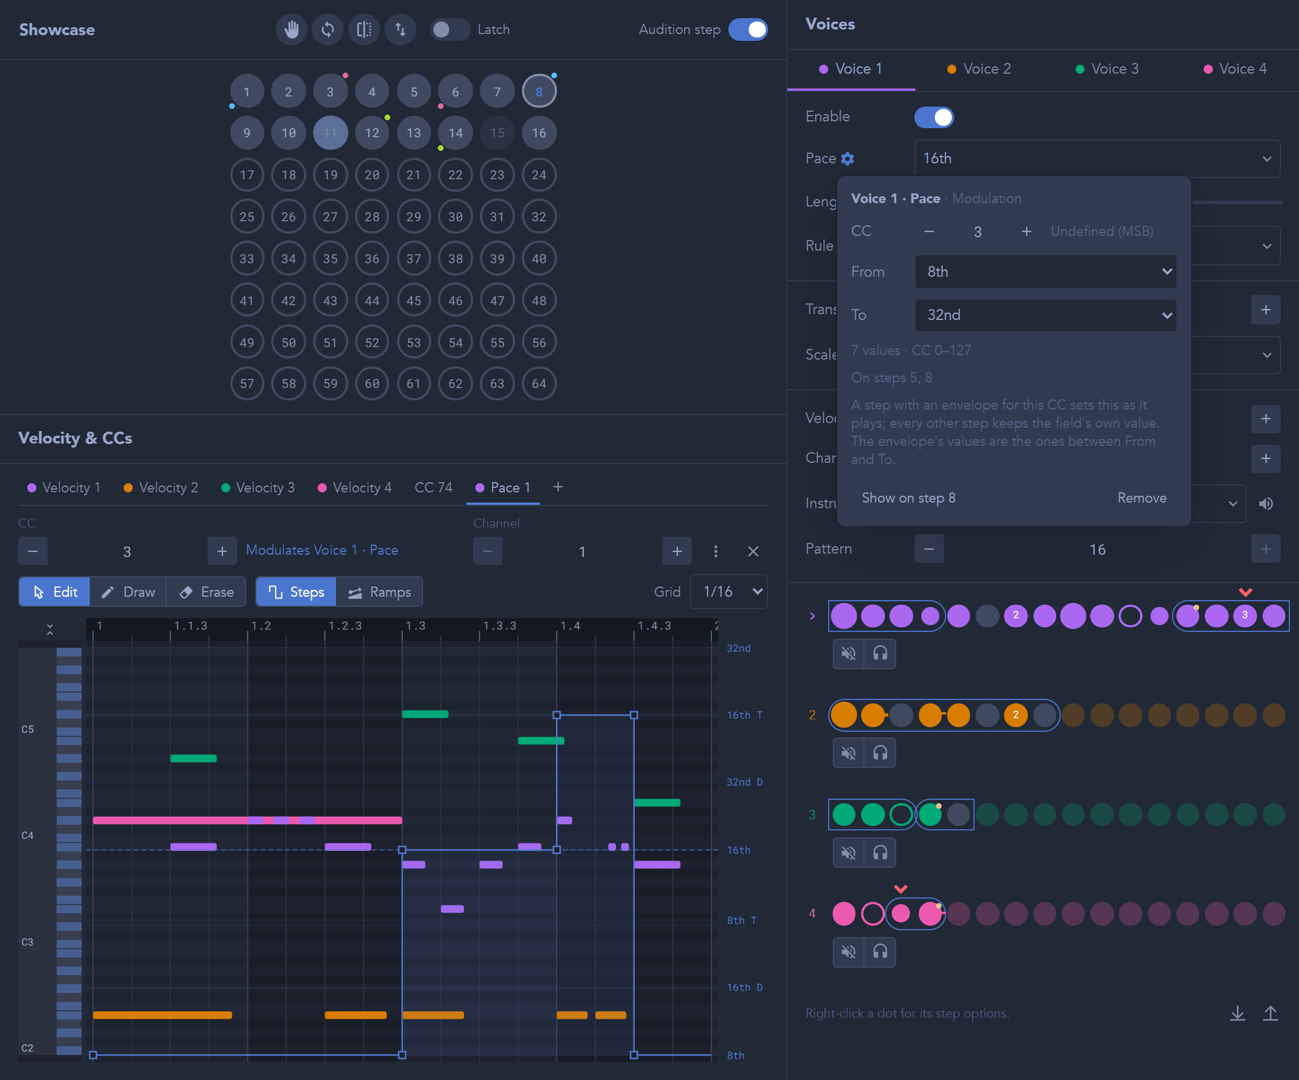Click Modulates Voice 1 · Pace link

pyautogui.click(x=322, y=550)
